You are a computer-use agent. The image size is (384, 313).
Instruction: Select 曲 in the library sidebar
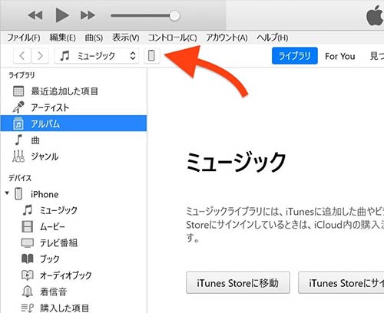point(74,140)
